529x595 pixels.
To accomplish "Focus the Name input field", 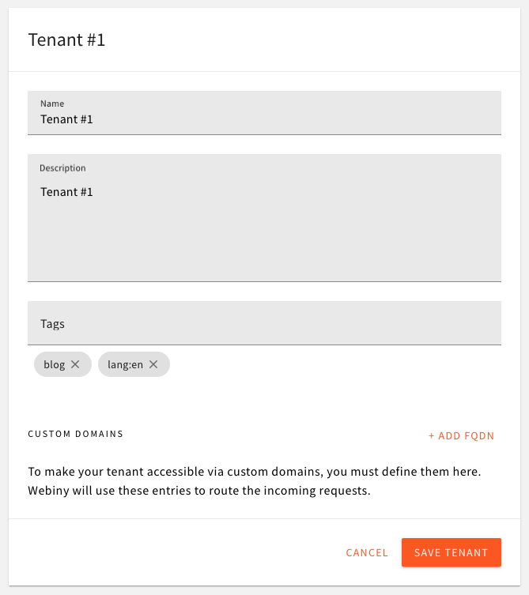I will tap(264, 120).
